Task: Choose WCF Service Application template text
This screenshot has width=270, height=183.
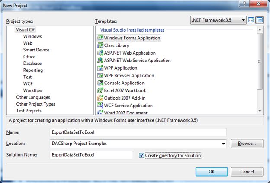Action: click(x=128, y=106)
